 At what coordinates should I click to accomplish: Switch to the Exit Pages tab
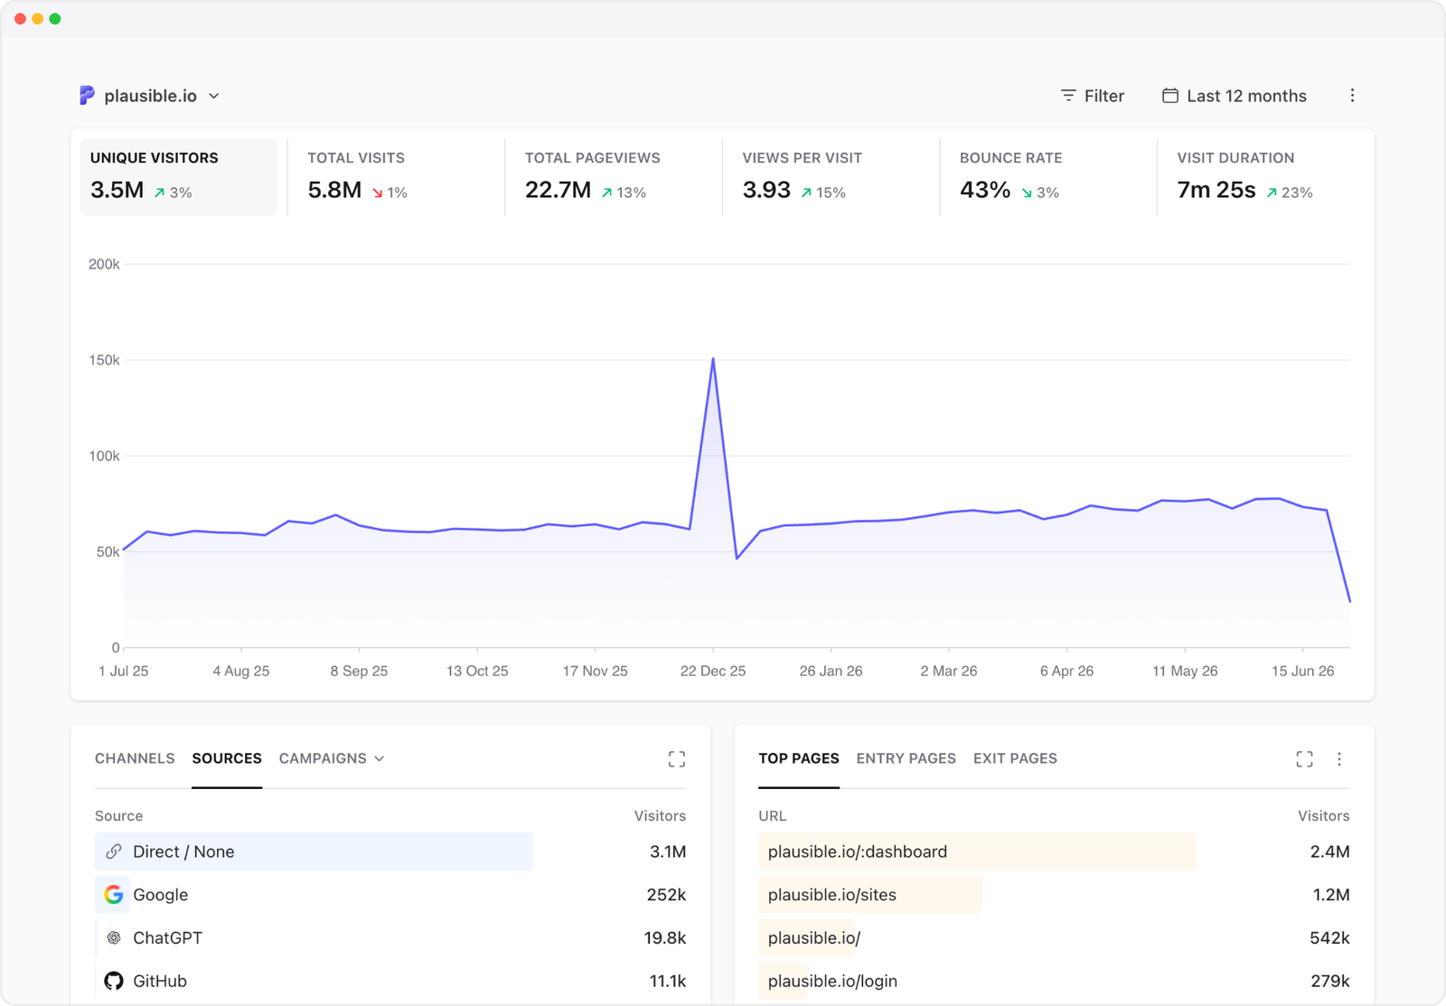point(1015,758)
